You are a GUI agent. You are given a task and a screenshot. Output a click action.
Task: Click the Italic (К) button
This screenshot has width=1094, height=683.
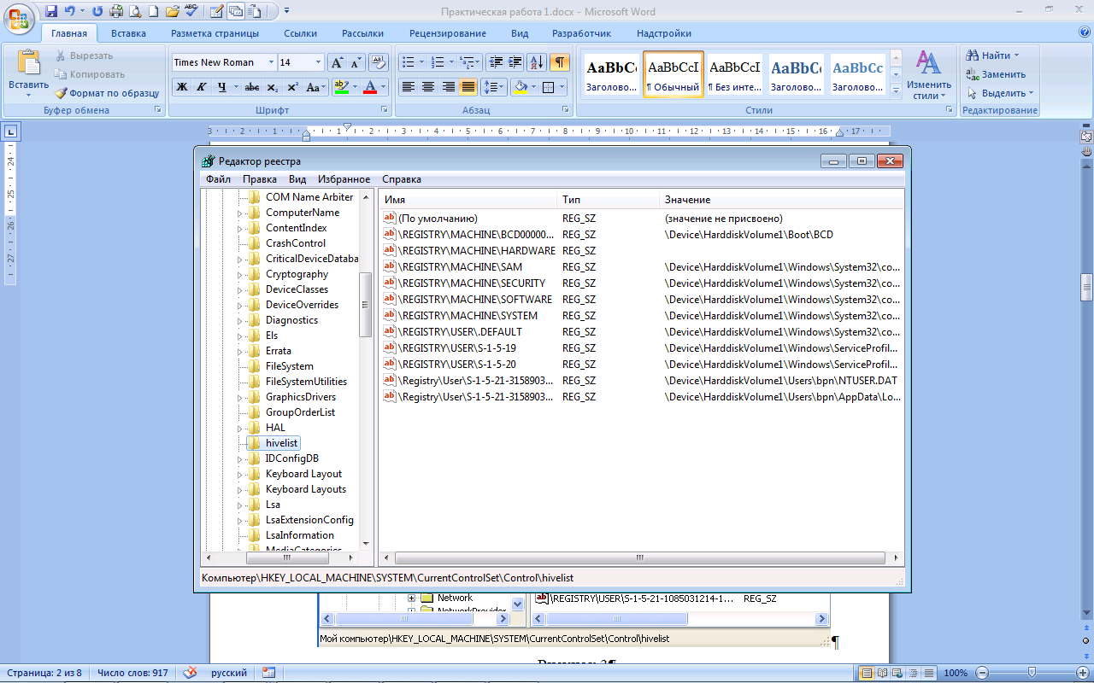(x=201, y=87)
